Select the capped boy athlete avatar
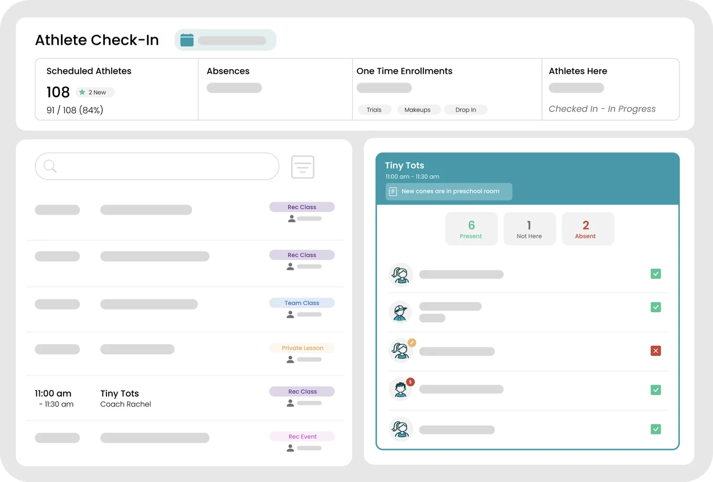Screen dimensions: 713x482 tap(401, 312)
